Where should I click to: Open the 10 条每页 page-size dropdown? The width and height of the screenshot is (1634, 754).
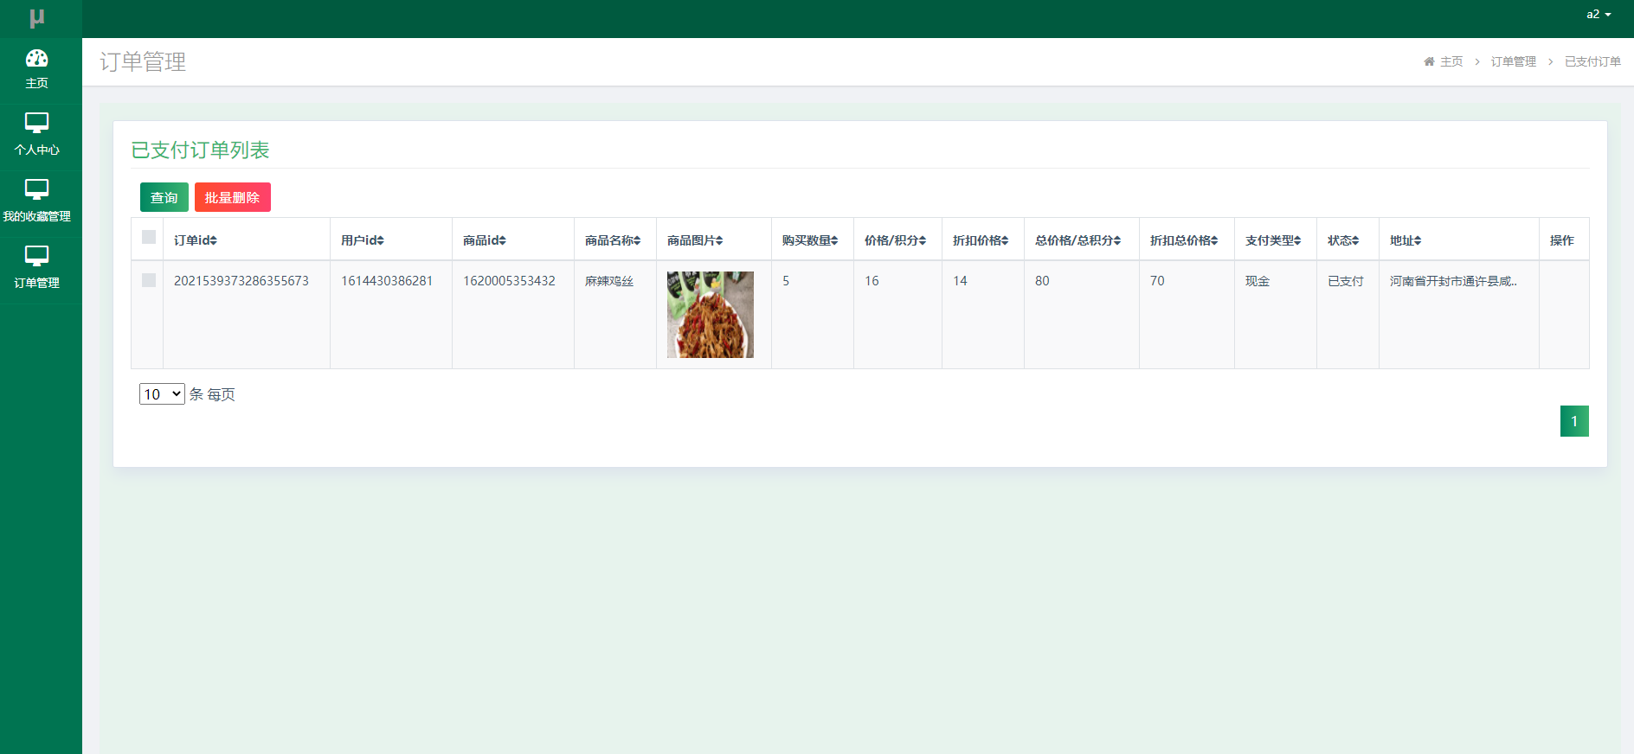point(162,394)
